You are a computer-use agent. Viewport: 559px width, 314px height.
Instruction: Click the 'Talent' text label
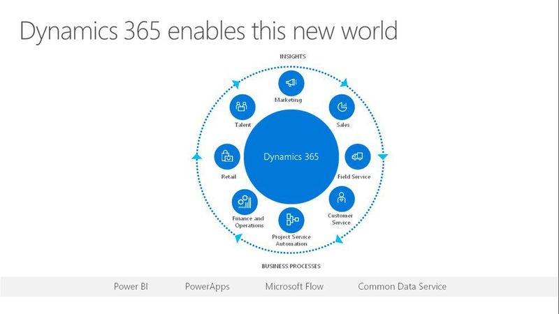point(242,125)
